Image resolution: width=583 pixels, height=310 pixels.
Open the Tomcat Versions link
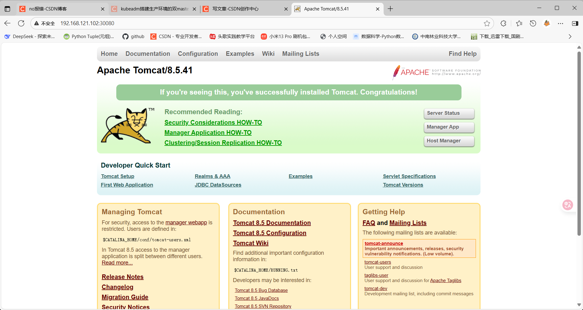(403, 185)
